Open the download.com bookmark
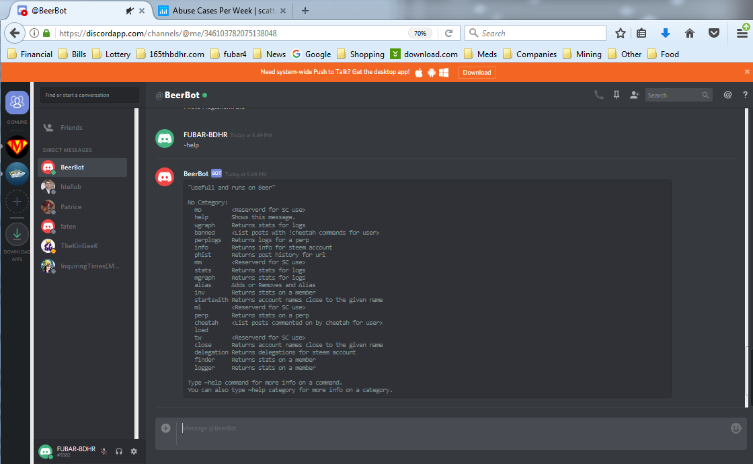Image resolution: width=753 pixels, height=464 pixels. [x=424, y=54]
